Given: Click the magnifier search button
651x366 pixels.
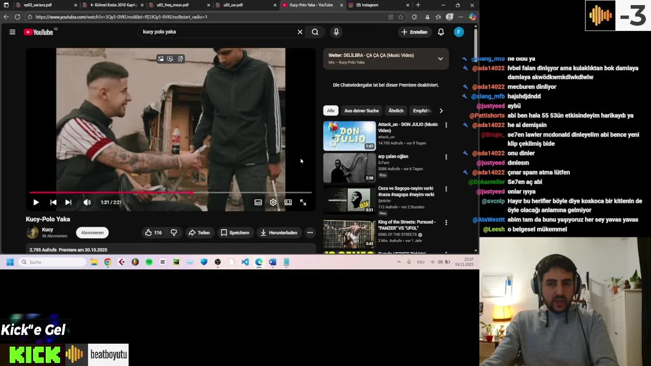Looking at the screenshot, I should pos(315,32).
